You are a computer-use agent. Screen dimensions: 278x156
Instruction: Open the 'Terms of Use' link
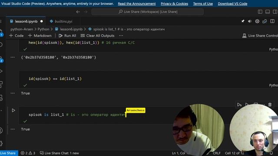pos(203,4)
